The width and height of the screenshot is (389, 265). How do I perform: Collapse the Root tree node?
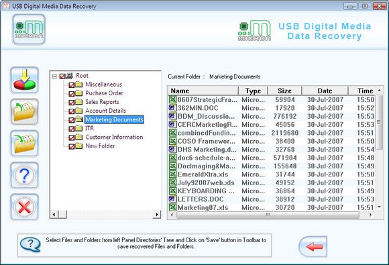[x=54, y=76]
